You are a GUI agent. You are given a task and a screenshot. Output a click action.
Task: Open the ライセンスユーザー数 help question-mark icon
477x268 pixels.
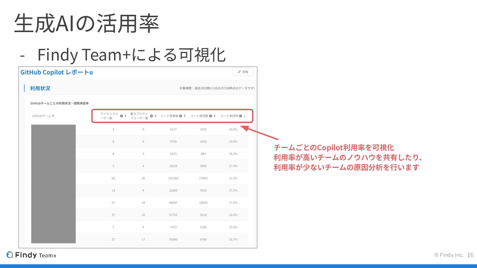click(x=122, y=116)
